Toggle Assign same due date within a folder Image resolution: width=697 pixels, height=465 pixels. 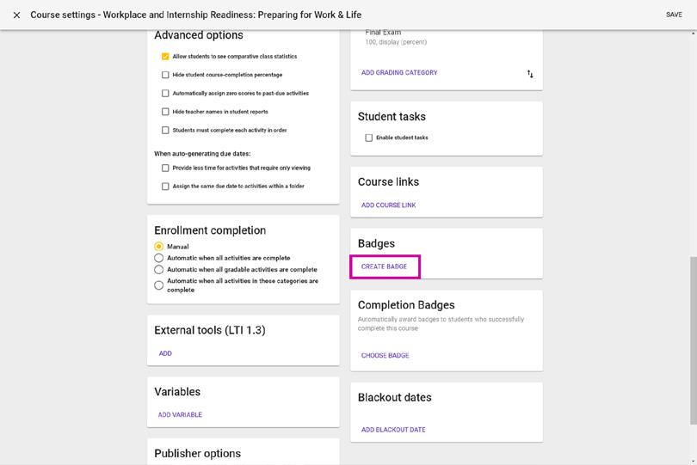click(x=165, y=187)
